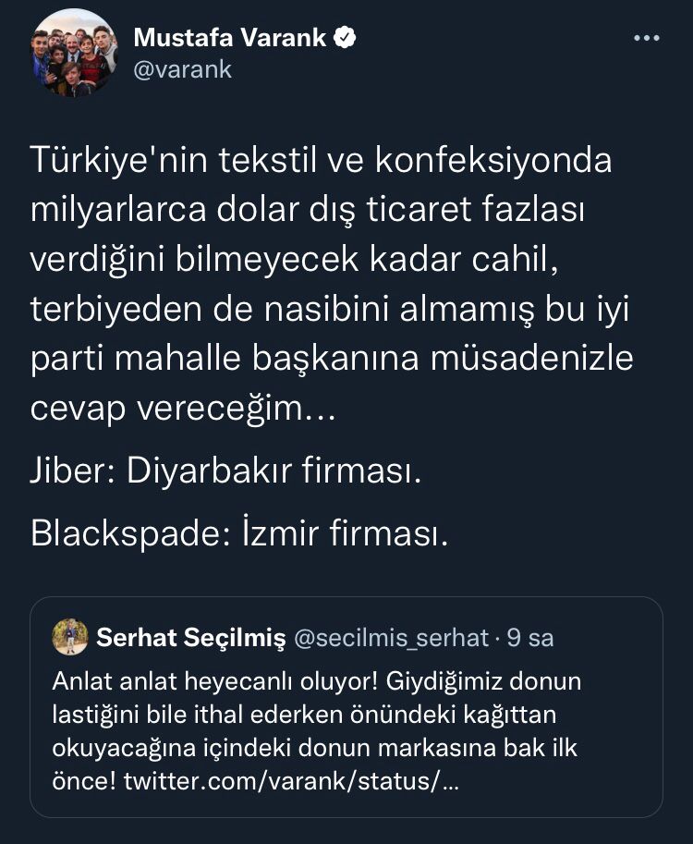
Task: Open the quoted author name Serhat Seçilmiş
Action: tap(189, 637)
